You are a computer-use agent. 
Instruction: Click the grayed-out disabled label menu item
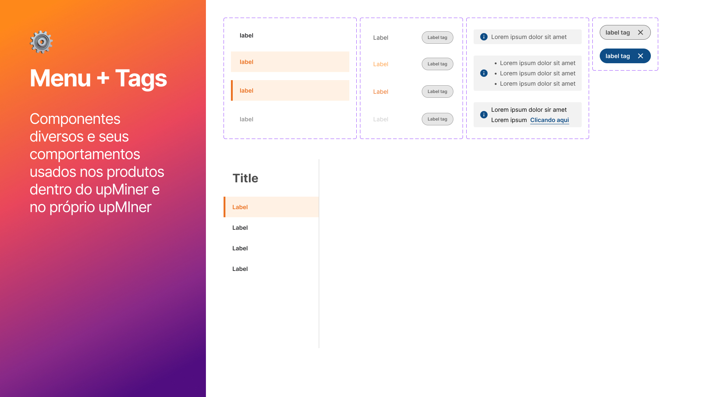246,119
